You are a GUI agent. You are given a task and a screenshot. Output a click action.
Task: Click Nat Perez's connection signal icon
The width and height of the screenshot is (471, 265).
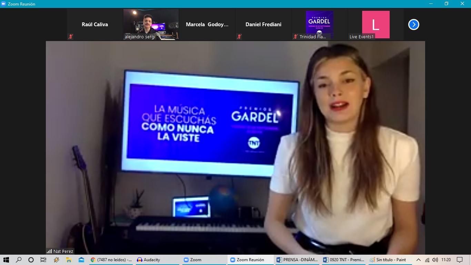click(49, 252)
